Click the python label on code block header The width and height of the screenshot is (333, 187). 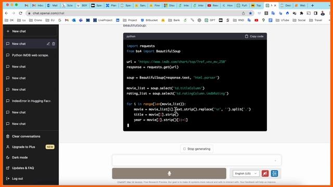point(131,36)
